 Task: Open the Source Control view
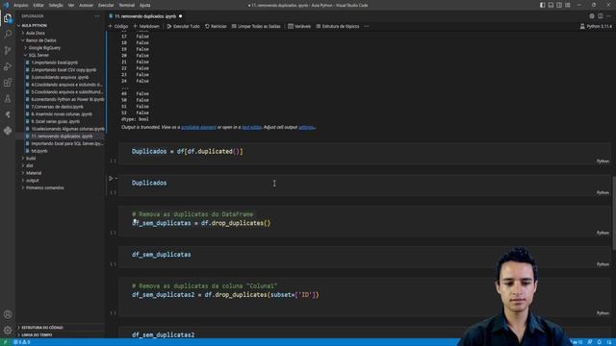pos(8,50)
